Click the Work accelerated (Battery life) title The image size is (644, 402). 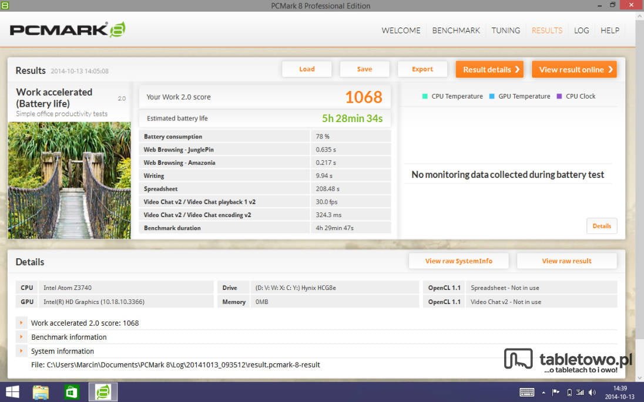click(54, 97)
